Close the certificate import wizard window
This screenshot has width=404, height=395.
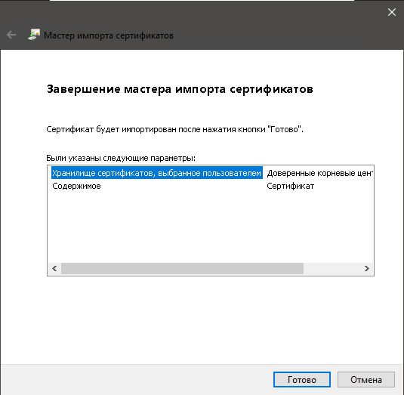392,12
